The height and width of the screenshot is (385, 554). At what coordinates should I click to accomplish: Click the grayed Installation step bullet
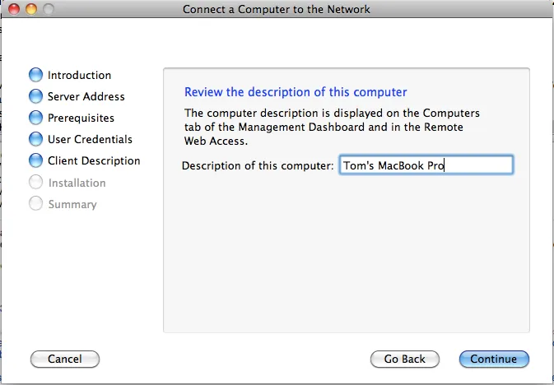pyautogui.click(x=35, y=183)
